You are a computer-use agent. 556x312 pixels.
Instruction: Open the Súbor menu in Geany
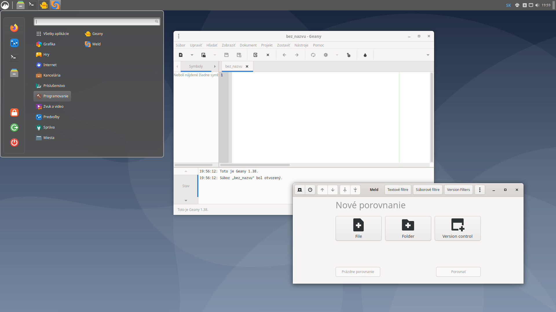tap(180, 45)
